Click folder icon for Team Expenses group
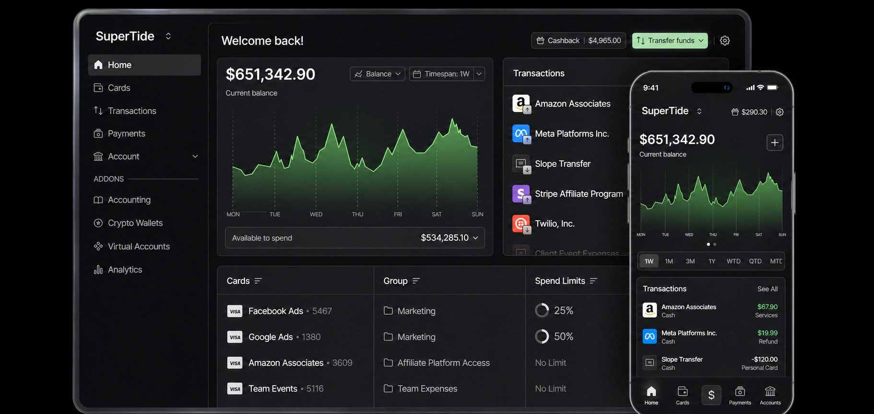This screenshot has width=874, height=414. 388,389
